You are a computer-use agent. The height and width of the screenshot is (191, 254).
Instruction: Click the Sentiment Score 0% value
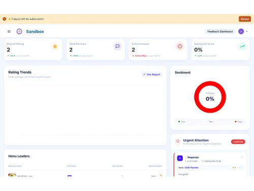(198, 50)
